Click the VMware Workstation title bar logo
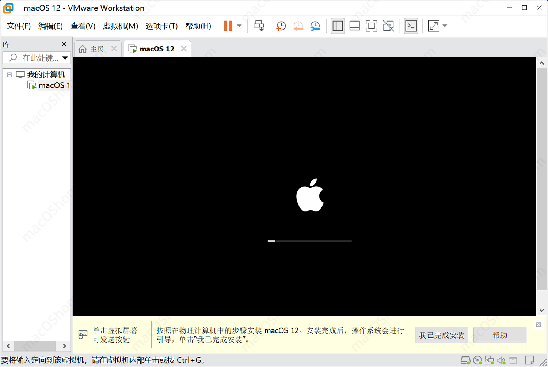 point(8,8)
